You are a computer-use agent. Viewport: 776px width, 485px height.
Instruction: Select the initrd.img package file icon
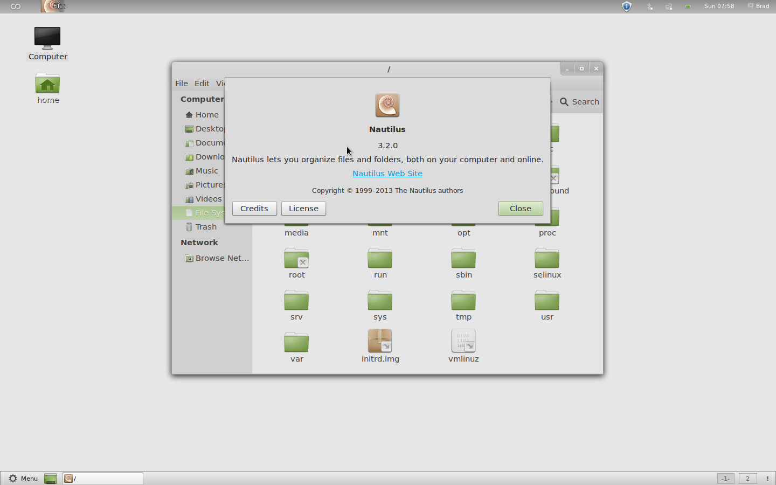(380, 341)
